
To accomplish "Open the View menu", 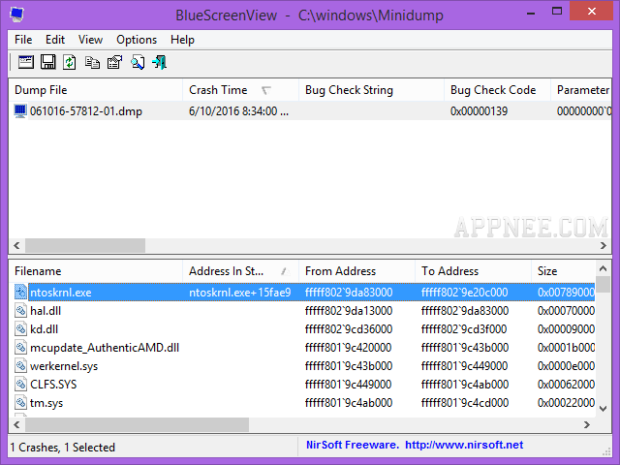I will pyautogui.click(x=90, y=40).
